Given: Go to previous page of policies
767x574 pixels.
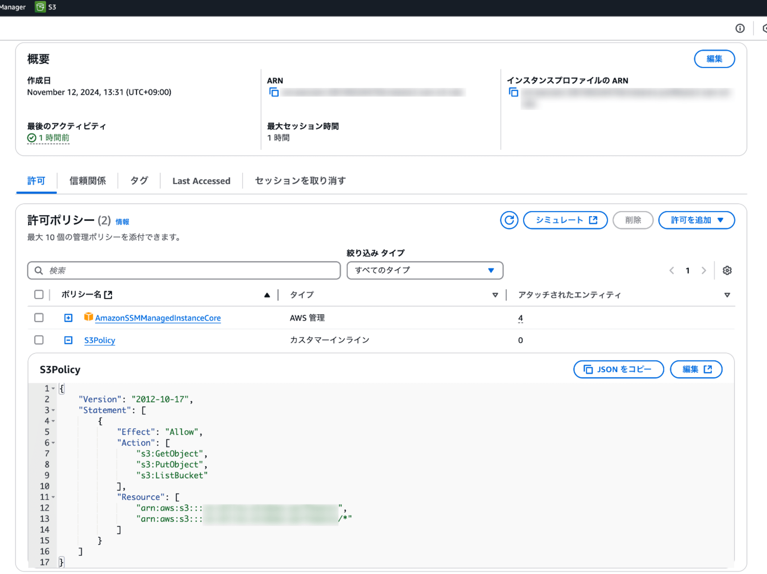Looking at the screenshot, I should coord(672,271).
